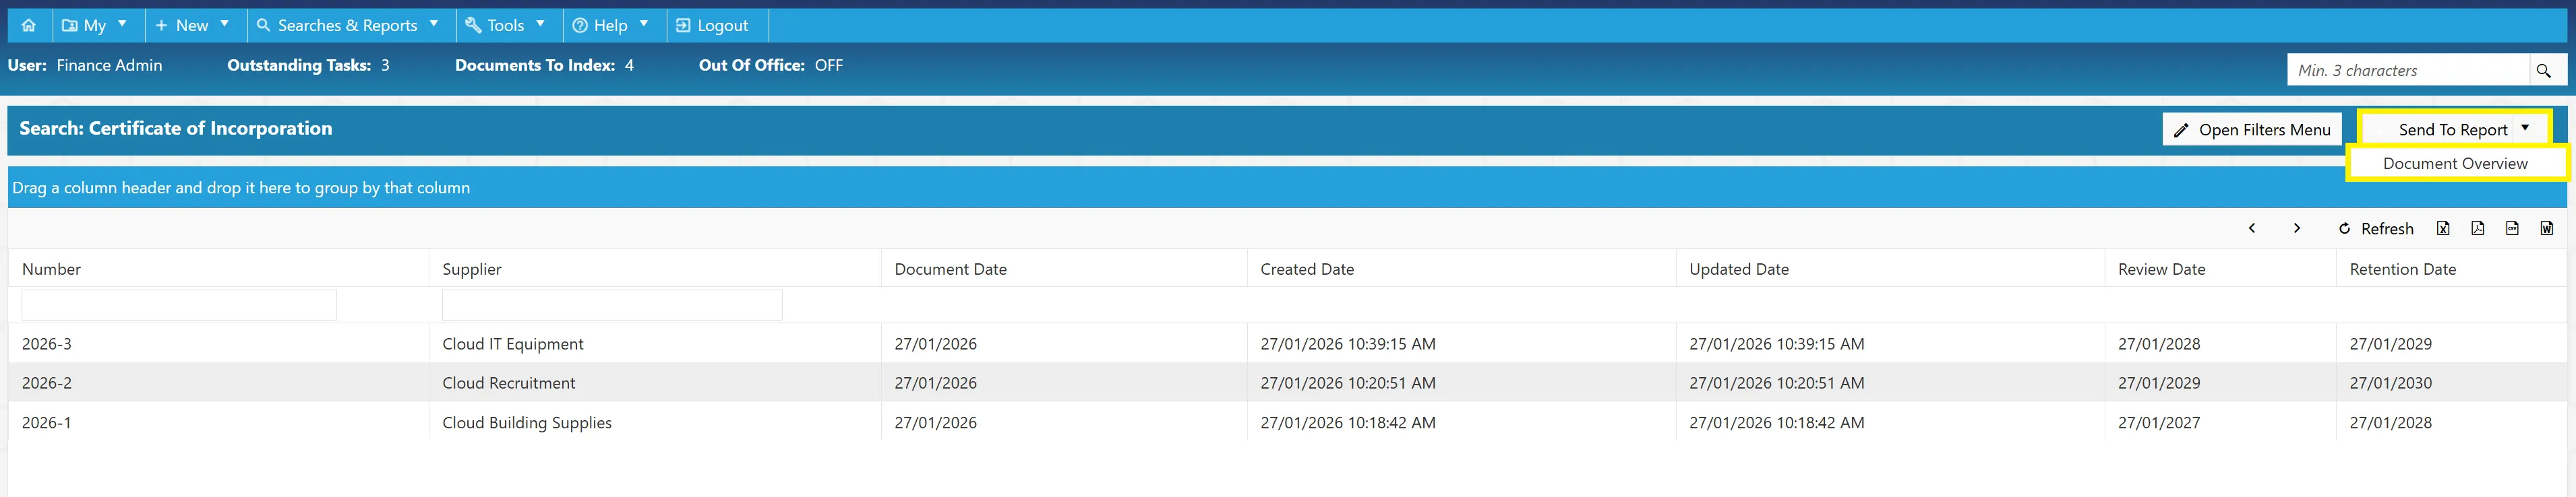The width and height of the screenshot is (2576, 497).
Task: Click supplier Cloud IT Equipment
Action: [x=513, y=344]
